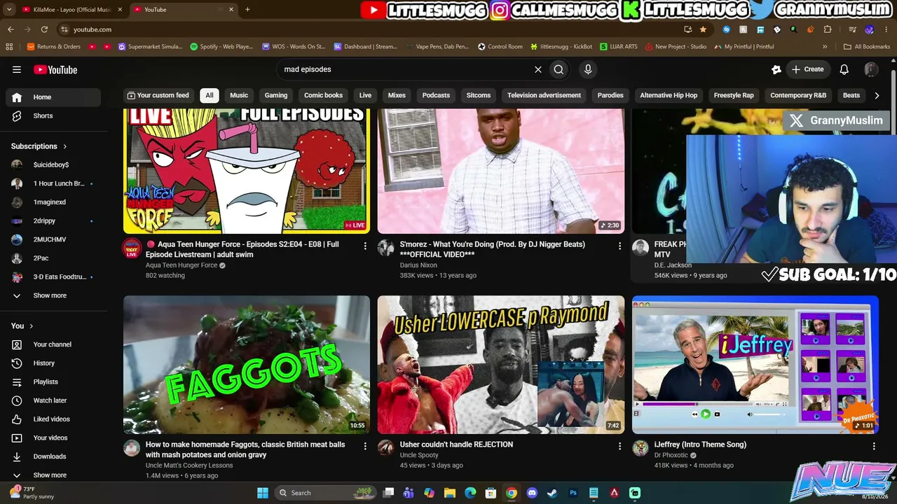The height and width of the screenshot is (504, 897).
Task: Select the Alternative Hip Hop chip
Action: click(669, 95)
